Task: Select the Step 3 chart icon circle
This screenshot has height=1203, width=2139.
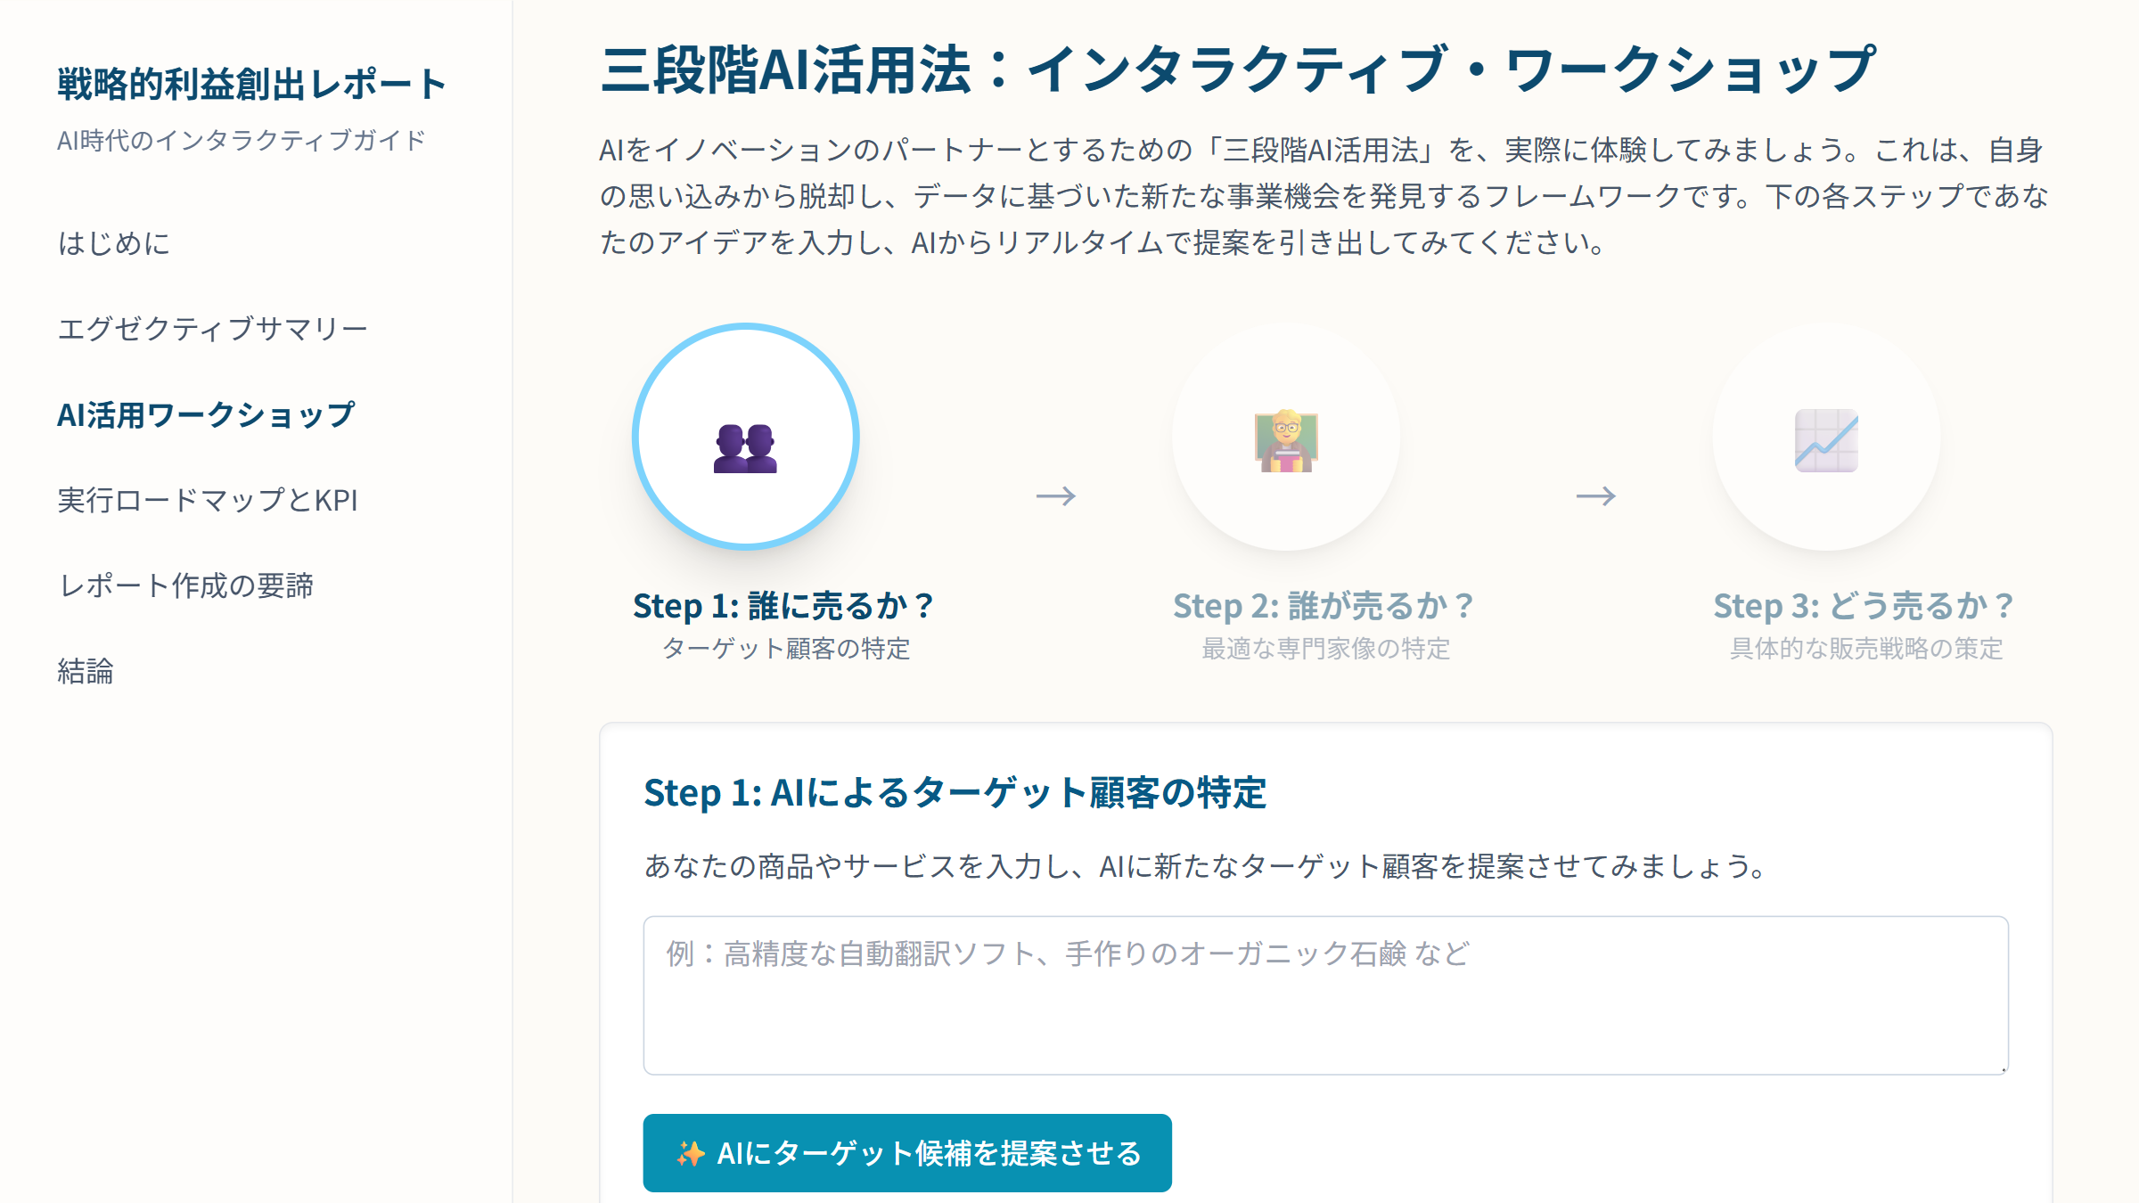Action: (x=1826, y=437)
